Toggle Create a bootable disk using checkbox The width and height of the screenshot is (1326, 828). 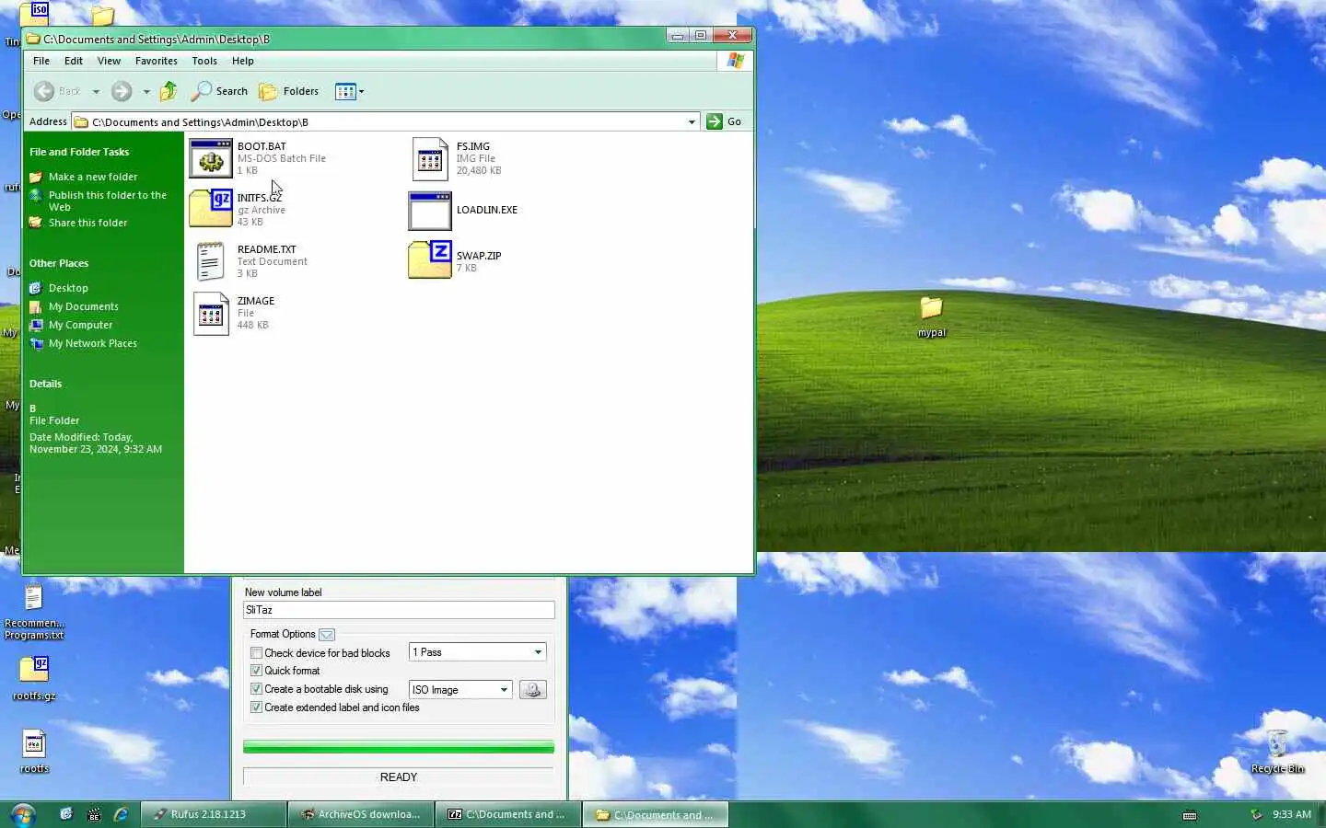tap(256, 689)
